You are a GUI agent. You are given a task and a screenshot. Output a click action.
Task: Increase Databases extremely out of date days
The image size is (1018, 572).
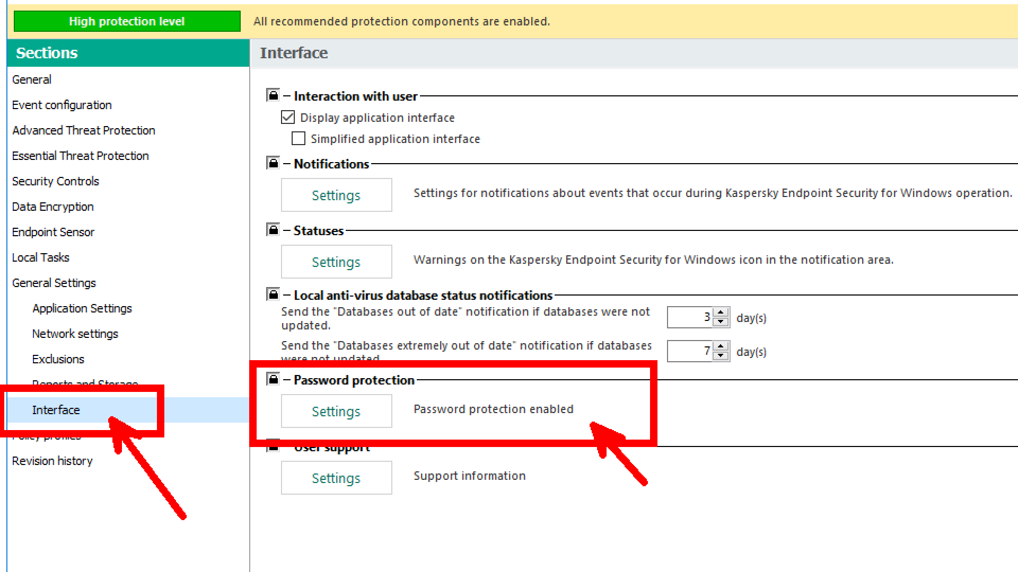[721, 347]
